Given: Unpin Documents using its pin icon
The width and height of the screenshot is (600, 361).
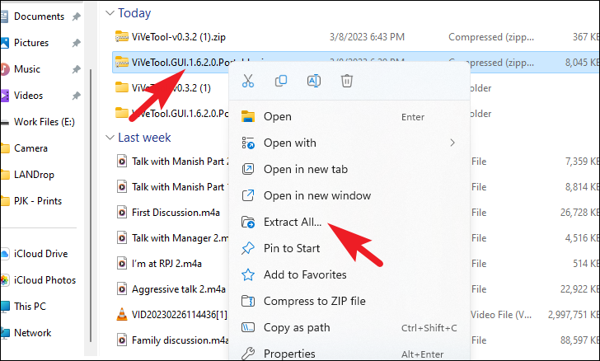Looking at the screenshot, I should 77,16.
